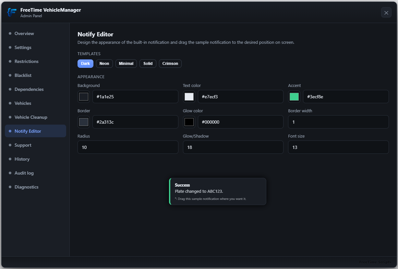Click the TEMPLATES section label
The width and height of the screenshot is (398, 269).
click(x=89, y=54)
